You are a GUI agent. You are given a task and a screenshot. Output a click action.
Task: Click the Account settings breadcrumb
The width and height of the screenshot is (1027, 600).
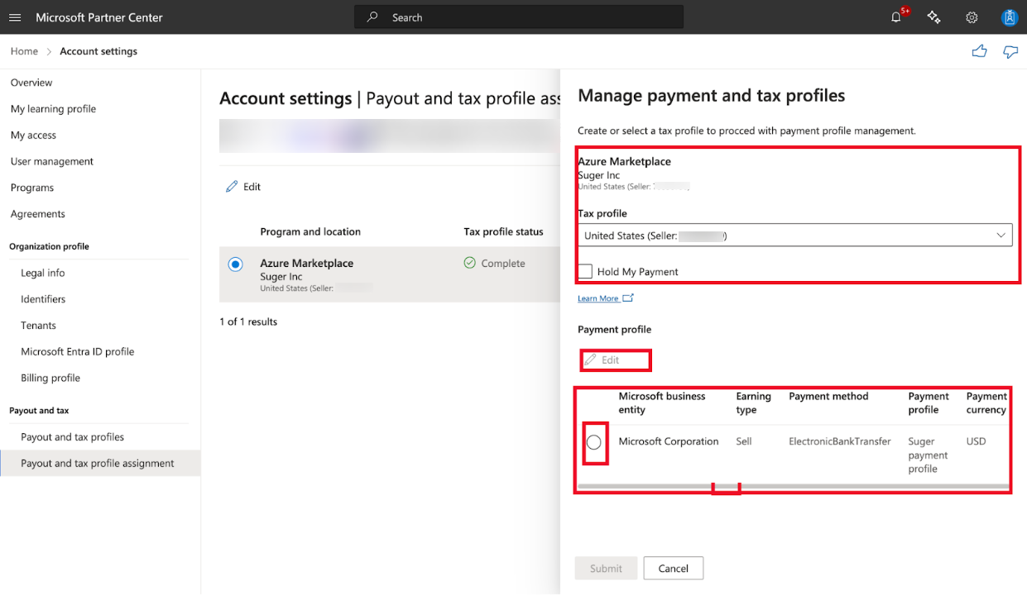click(98, 51)
